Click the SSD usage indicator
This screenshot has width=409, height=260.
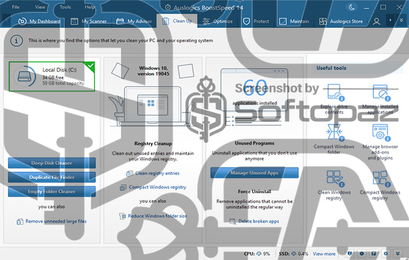click(293, 254)
